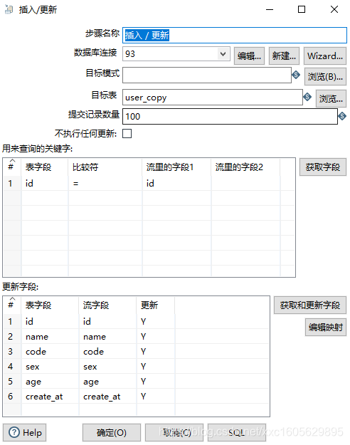Click the 流里的字段1 column header

tap(176, 167)
